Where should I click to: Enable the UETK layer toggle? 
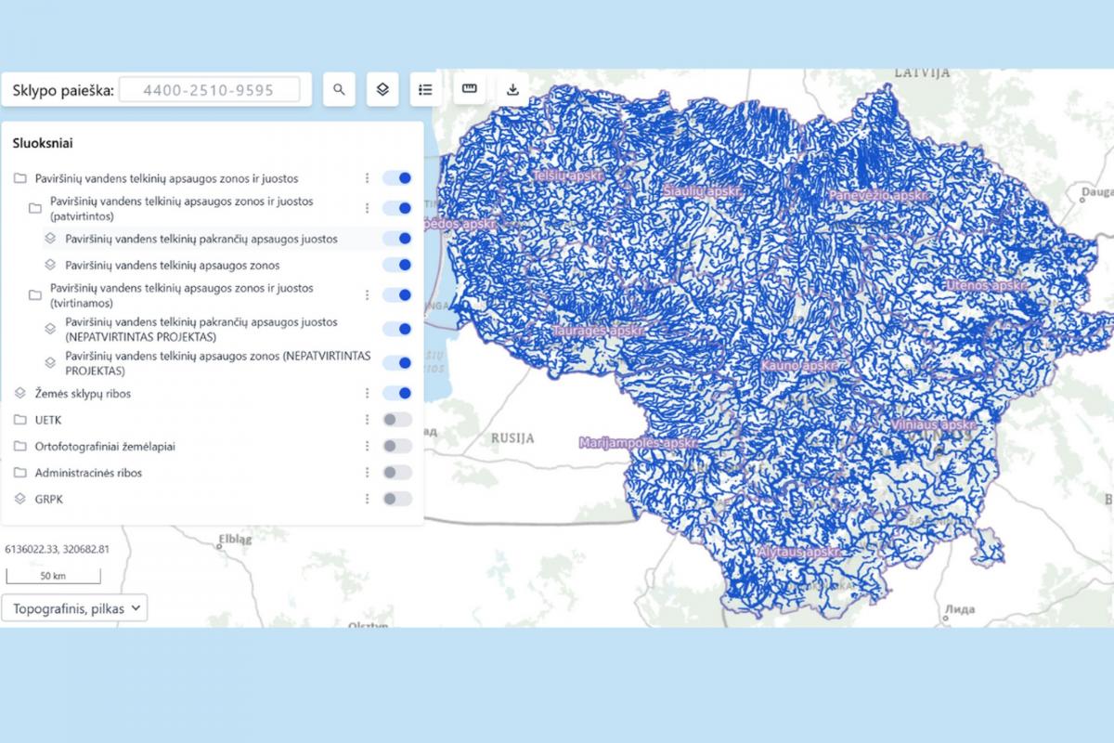point(397,420)
